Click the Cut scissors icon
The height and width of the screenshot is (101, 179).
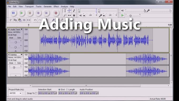click(11, 20)
